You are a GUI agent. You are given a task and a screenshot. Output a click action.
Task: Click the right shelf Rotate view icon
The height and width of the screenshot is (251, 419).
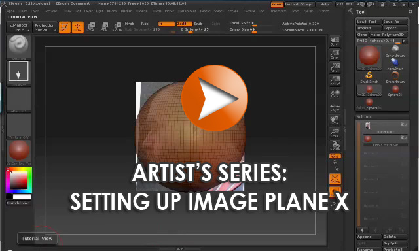point(335,146)
